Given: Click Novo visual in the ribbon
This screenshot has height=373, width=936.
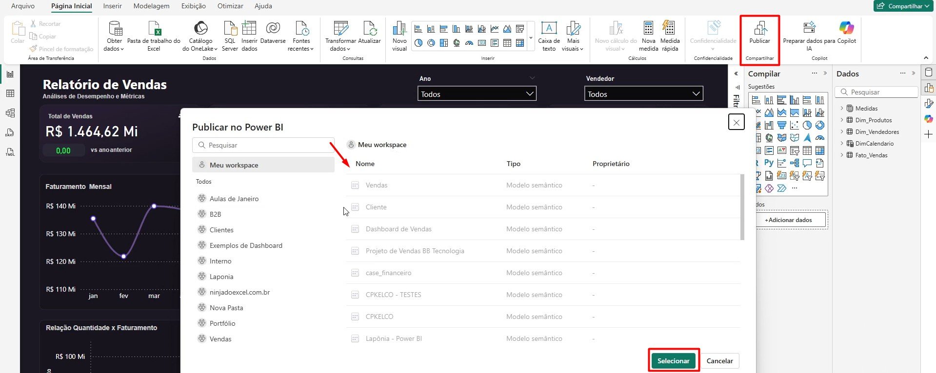Looking at the screenshot, I should (399, 36).
